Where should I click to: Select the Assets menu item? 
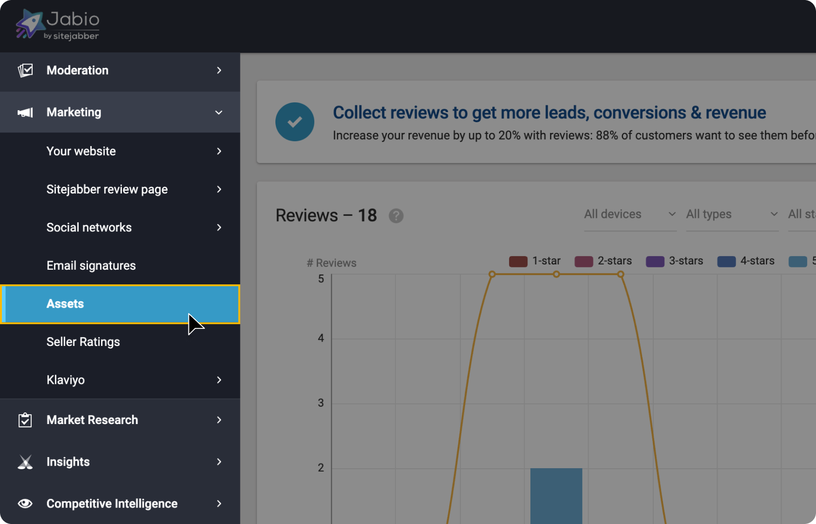[x=65, y=304]
